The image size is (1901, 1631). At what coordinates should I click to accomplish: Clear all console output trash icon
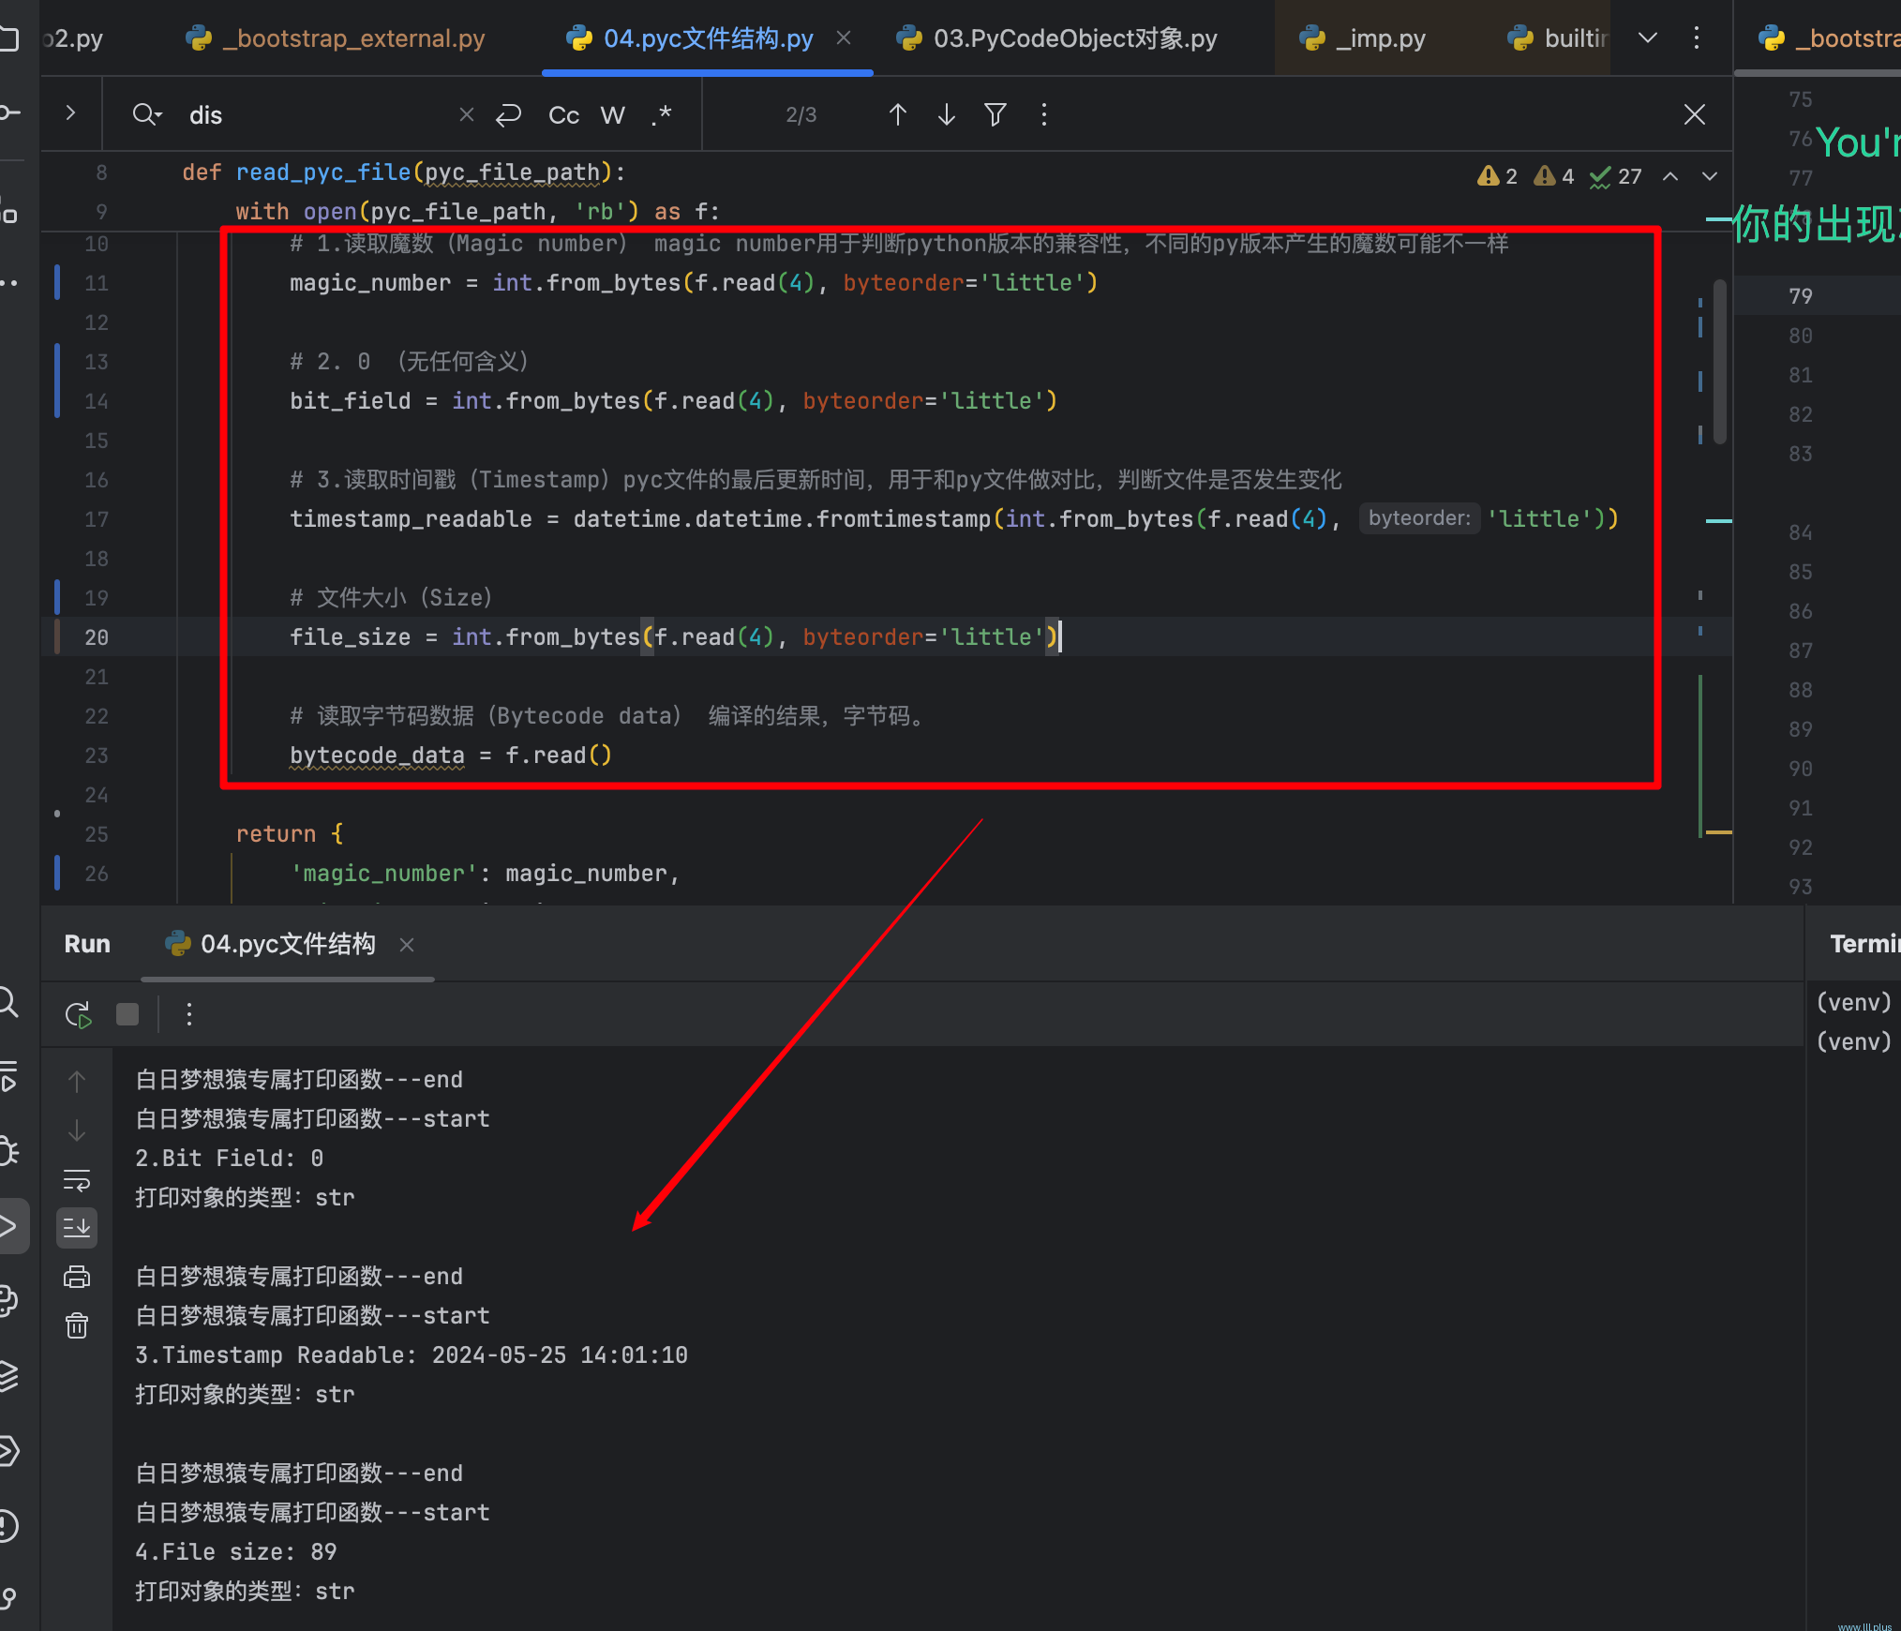coord(77,1325)
